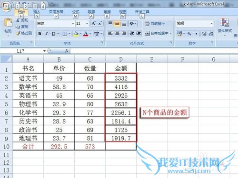Apply percent style
238x178 pixels.
(189, 34)
